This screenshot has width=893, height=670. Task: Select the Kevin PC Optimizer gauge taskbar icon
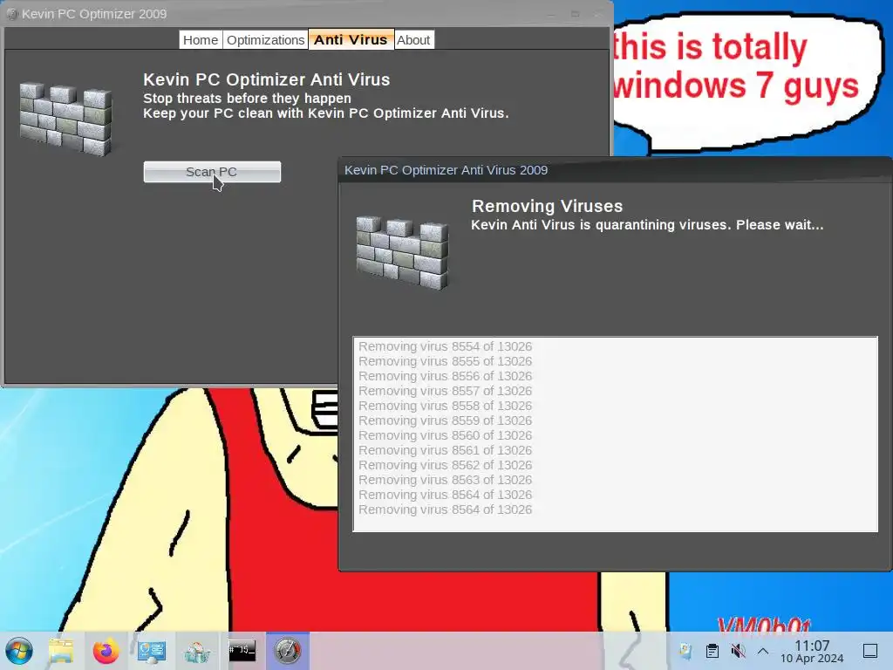coord(288,651)
